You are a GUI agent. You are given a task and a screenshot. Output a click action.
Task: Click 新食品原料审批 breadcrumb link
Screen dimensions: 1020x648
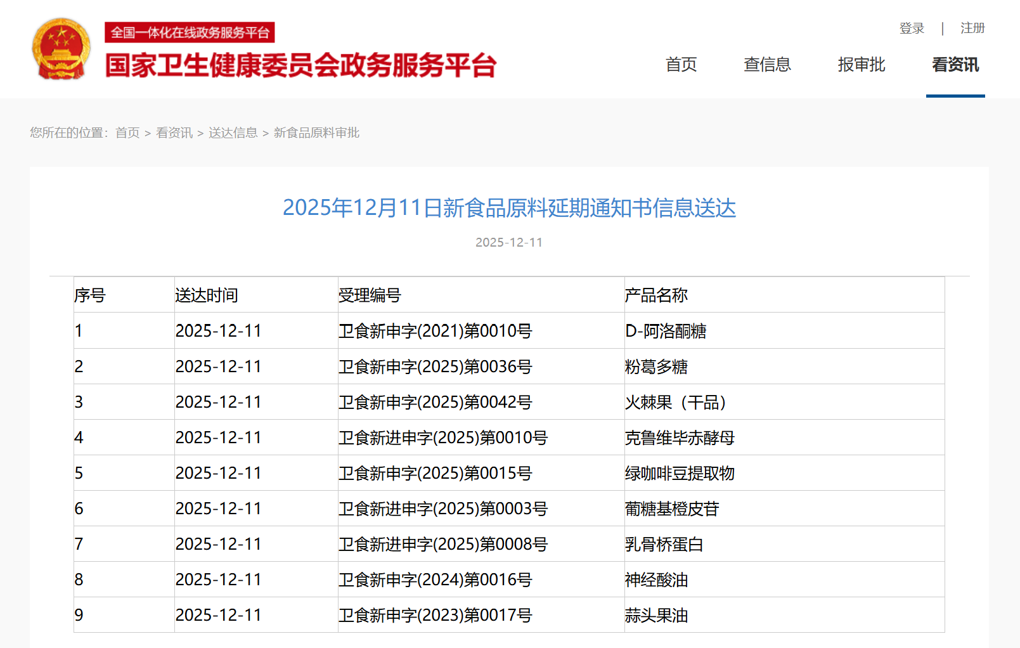316,133
